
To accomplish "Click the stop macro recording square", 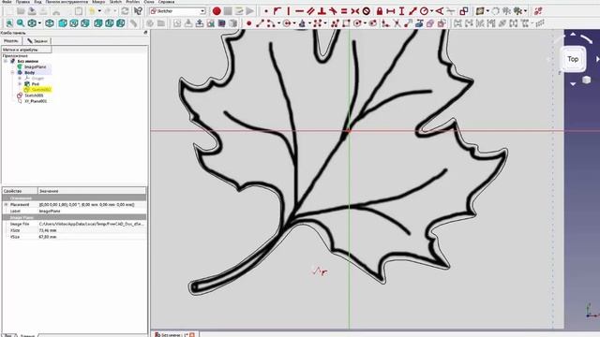I will pos(228,11).
